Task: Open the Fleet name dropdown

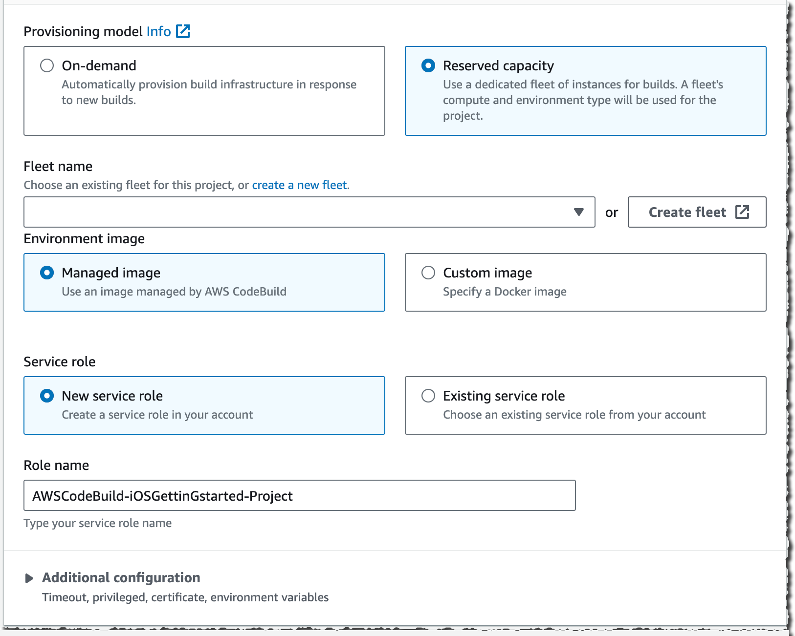Action: pos(309,212)
